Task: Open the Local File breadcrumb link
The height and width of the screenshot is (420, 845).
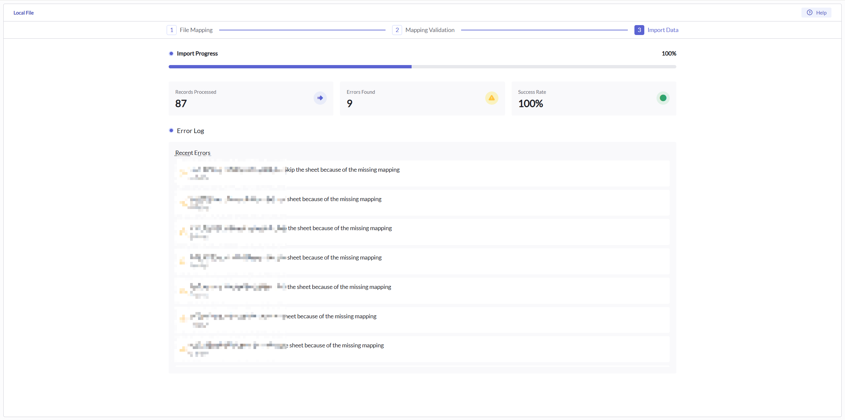Action: click(23, 13)
